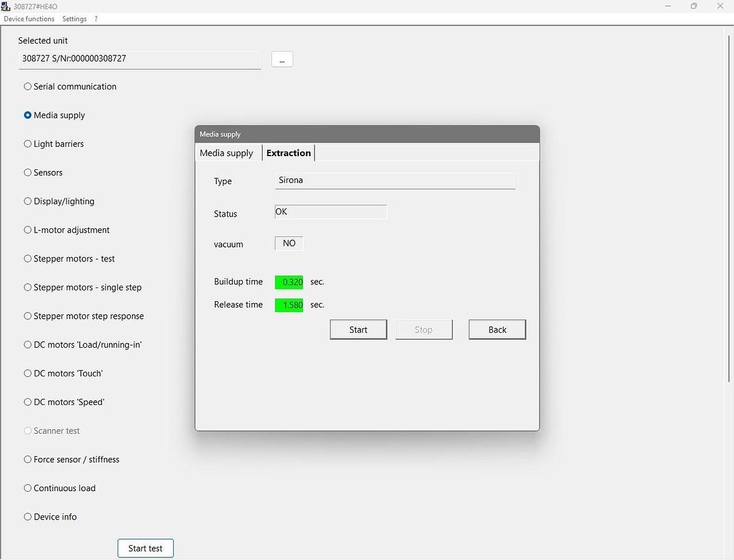Click the Back button
Viewport: 734px width, 560px height.
coord(497,330)
